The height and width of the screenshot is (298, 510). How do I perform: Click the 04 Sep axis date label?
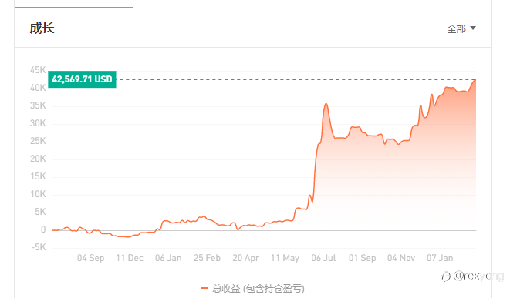(x=91, y=258)
